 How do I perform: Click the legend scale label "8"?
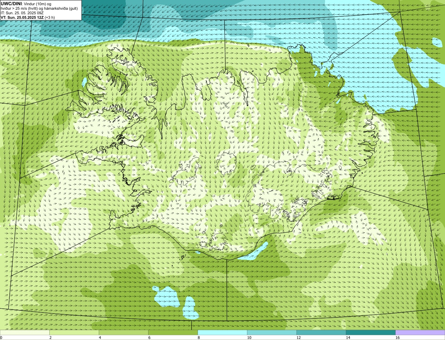(x=199, y=338)
